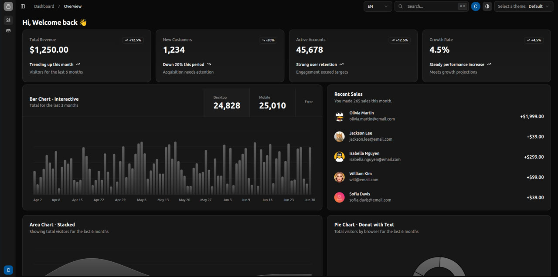Click 'Engagement exceed targets' text
The height and width of the screenshot is (277, 558).
tap(322, 72)
